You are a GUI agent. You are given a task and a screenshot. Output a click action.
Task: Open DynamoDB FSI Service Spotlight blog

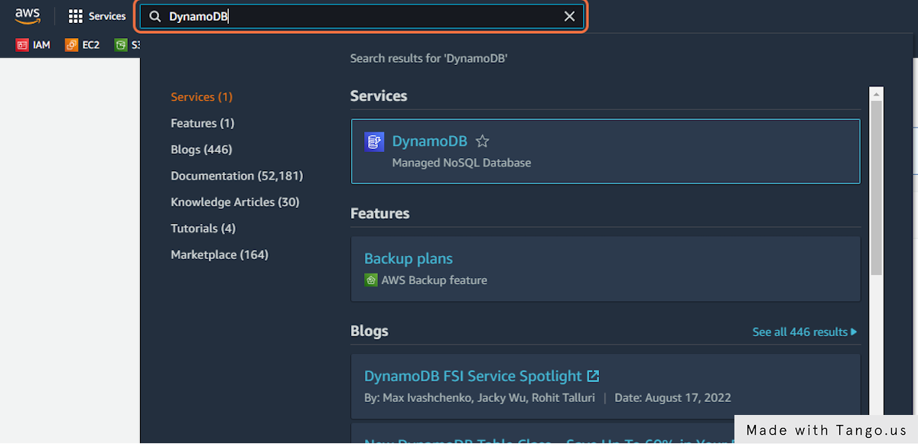(x=473, y=376)
